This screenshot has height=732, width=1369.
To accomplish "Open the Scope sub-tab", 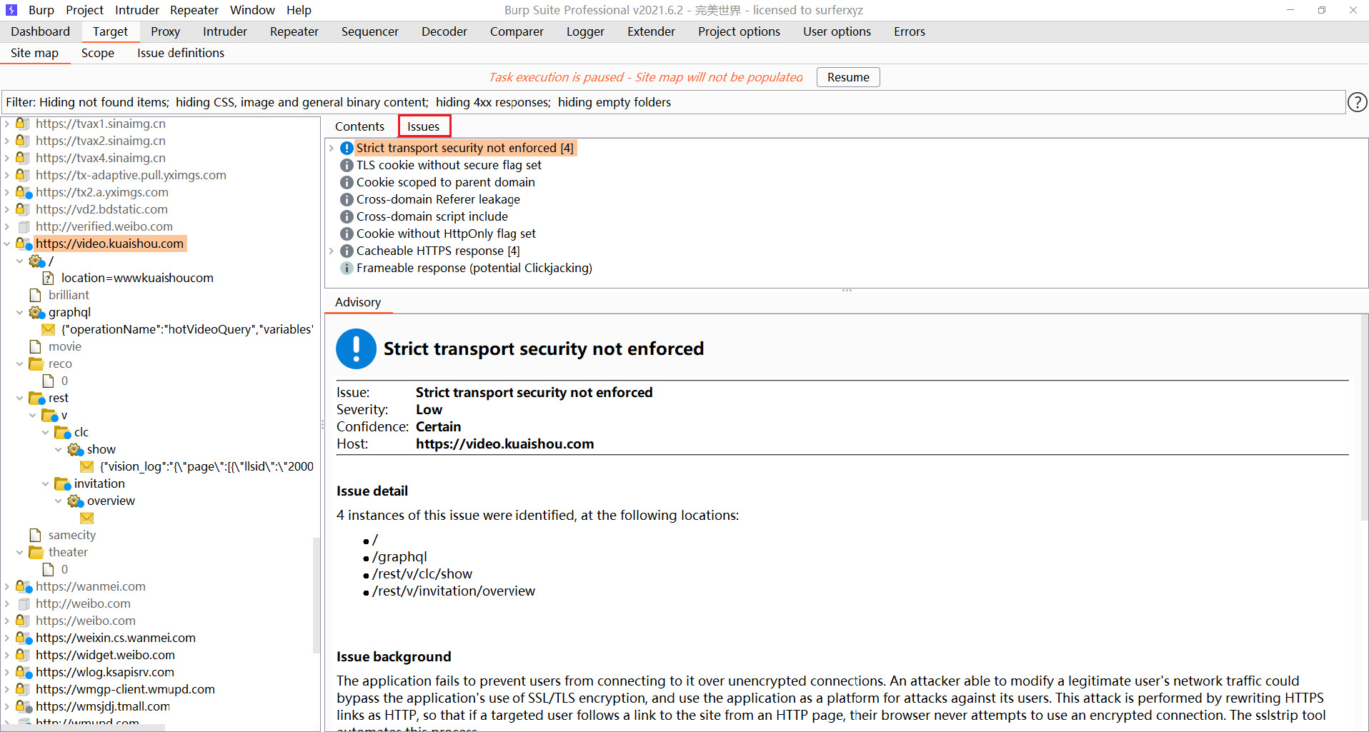I will coord(98,53).
